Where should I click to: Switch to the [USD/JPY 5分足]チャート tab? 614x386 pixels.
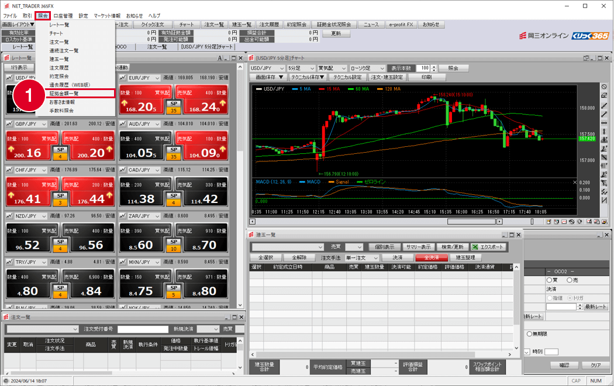click(x=207, y=47)
